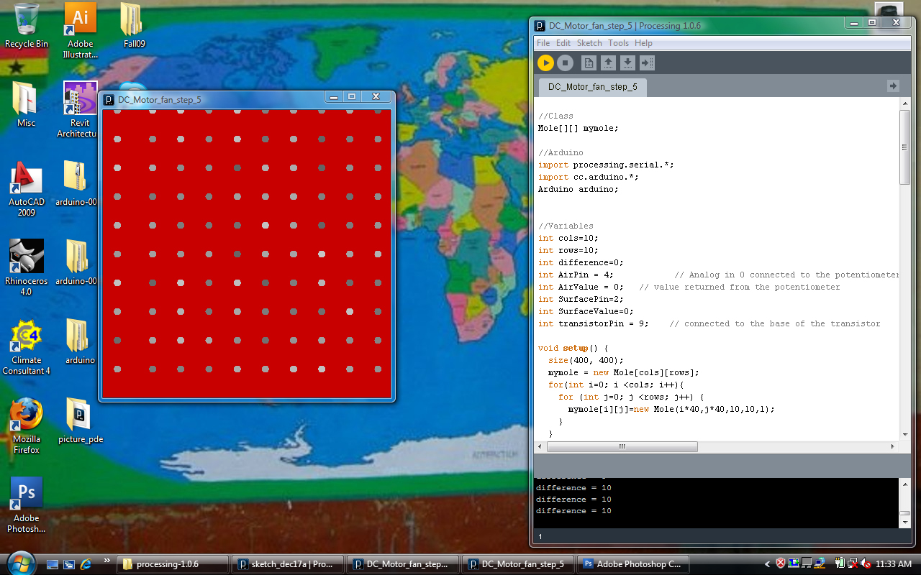Click the code editor horizontal scrollbar thumb
This screenshot has width=921, height=575.
(622, 446)
